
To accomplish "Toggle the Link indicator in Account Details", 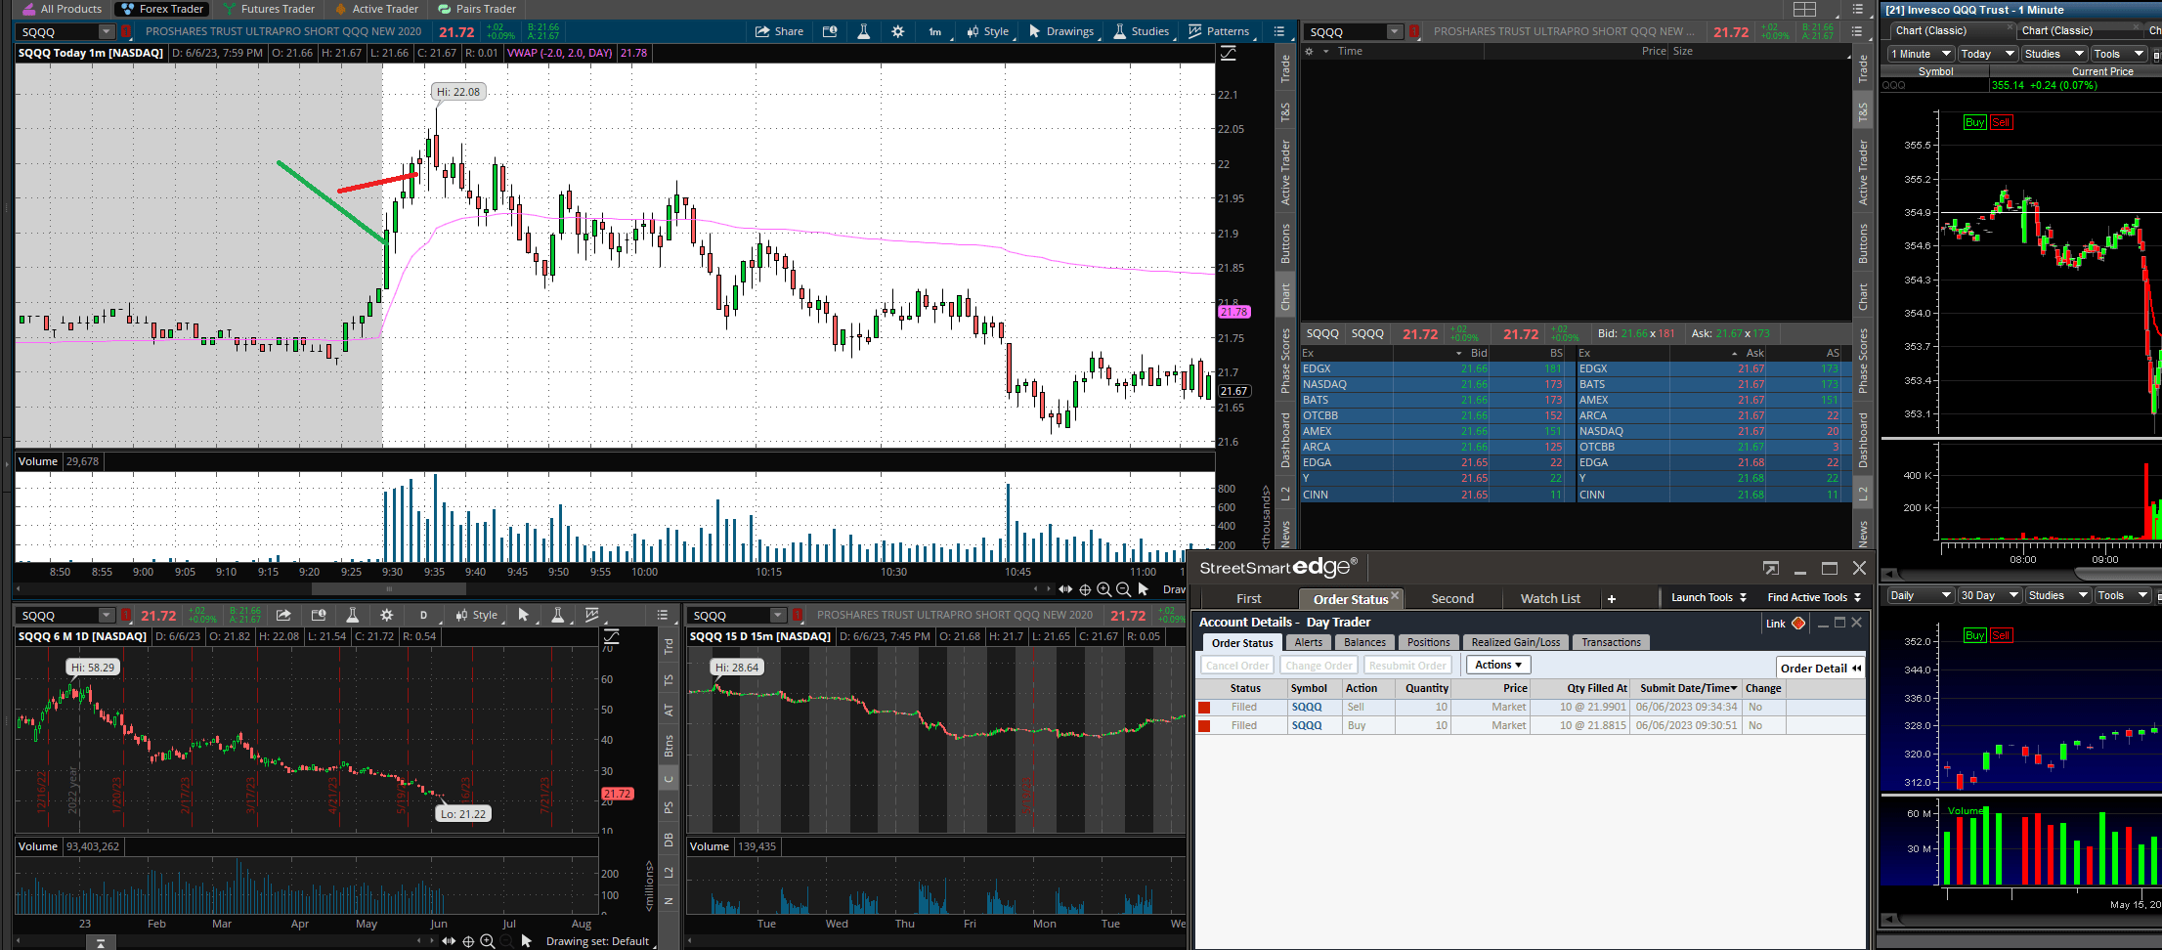I will [1797, 624].
